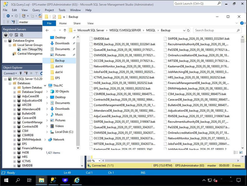Click Microsoft SQL Server in the breadcrumb
The height and width of the screenshot is (186, 247).
pyautogui.click(x=91, y=30)
